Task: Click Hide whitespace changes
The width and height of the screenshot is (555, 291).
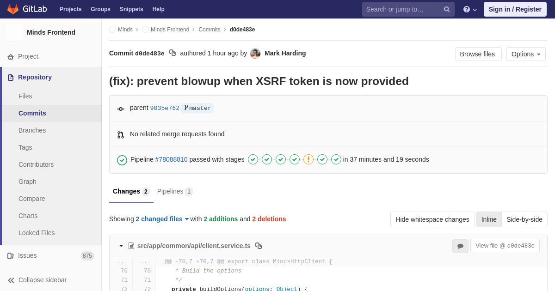Action: [432, 219]
